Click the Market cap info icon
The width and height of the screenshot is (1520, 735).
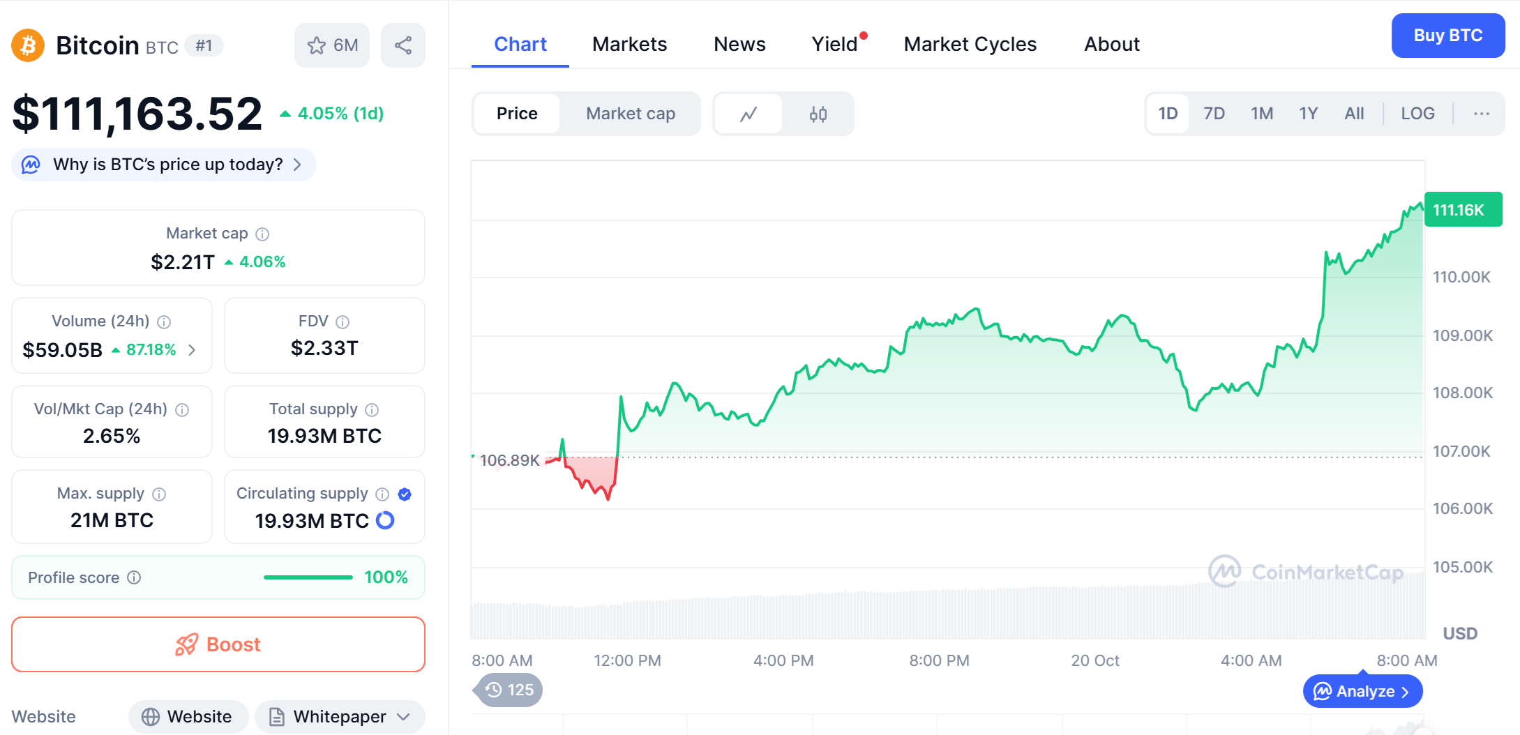click(262, 234)
